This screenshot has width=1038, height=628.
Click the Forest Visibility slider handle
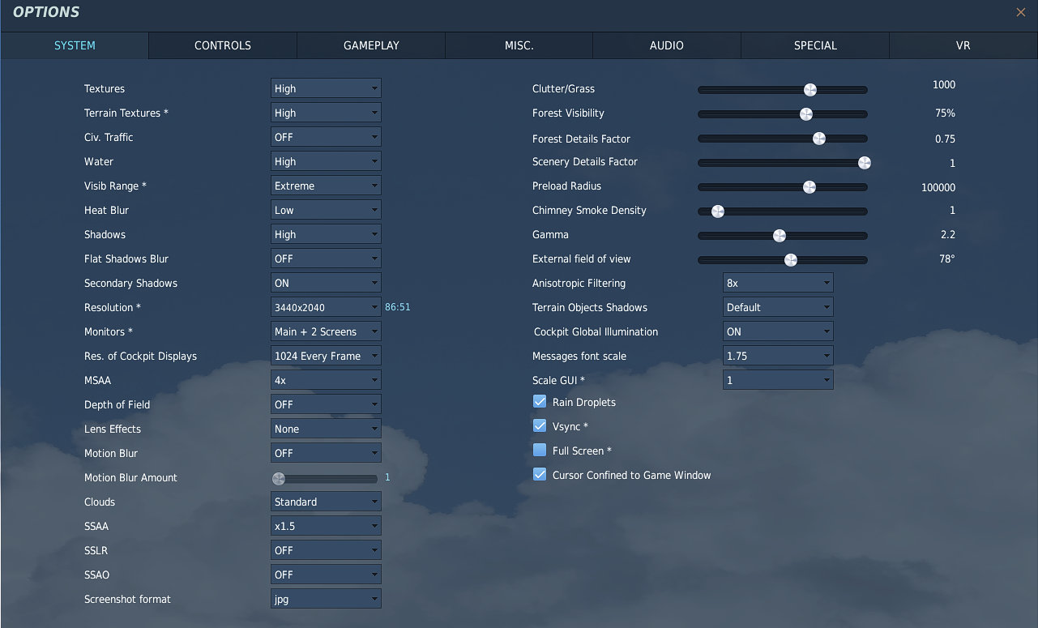(805, 114)
